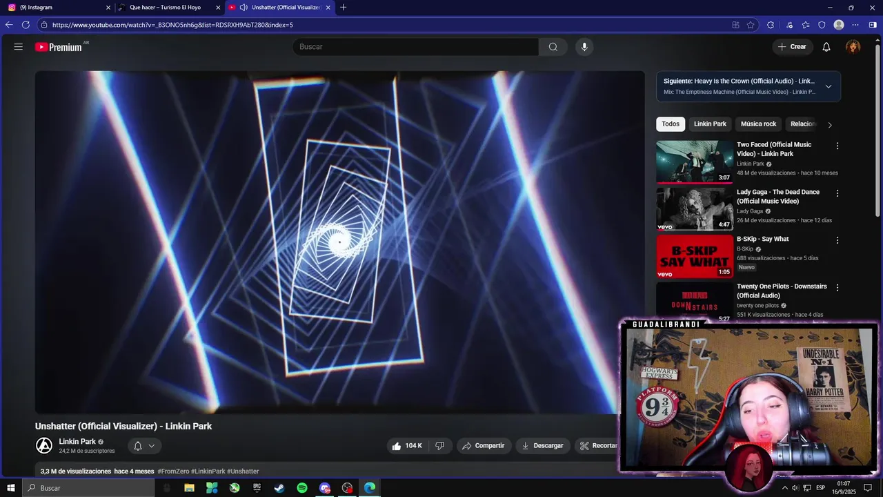883x497 pixels.
Task: Select the Música rock filter chip
Action: 758,124
